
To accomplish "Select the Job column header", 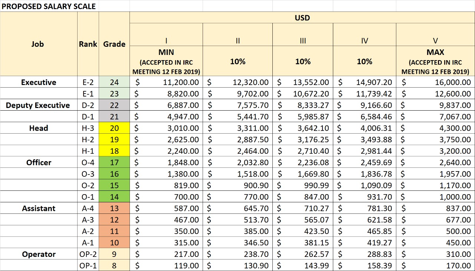I will pyautogui.click(x=38, y=44).
